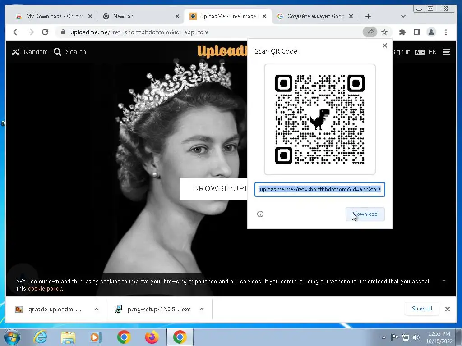Image resolution: width=462 pixels, height=346 pixels.
Task: Click the QR code info icon
Action: point(260,214)
